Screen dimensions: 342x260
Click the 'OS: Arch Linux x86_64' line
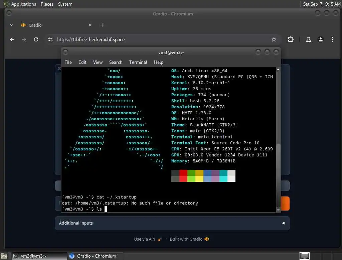tap(199, 71)
